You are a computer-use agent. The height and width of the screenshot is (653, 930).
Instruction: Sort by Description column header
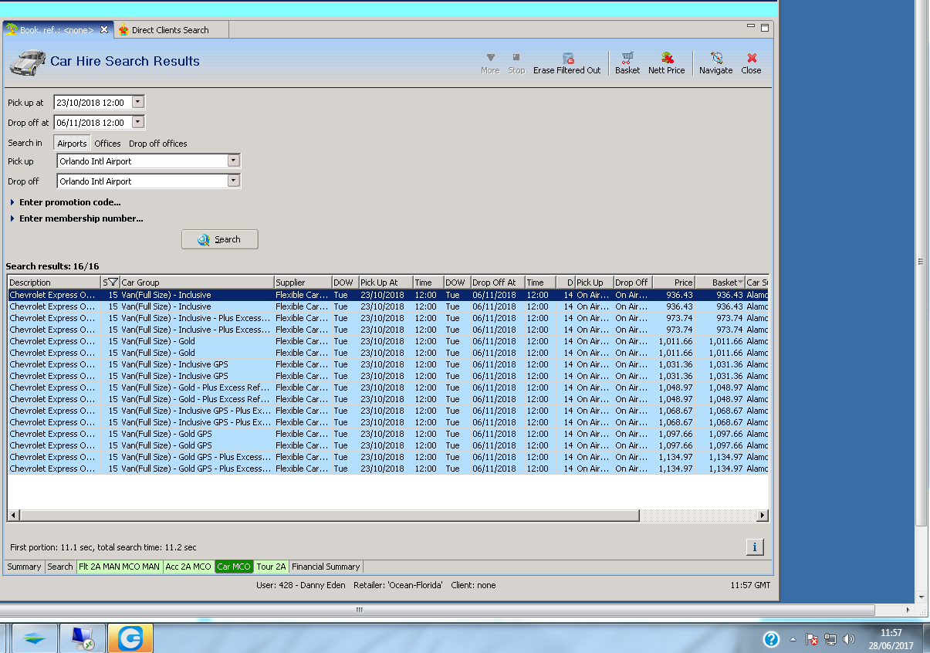point(54,283)
